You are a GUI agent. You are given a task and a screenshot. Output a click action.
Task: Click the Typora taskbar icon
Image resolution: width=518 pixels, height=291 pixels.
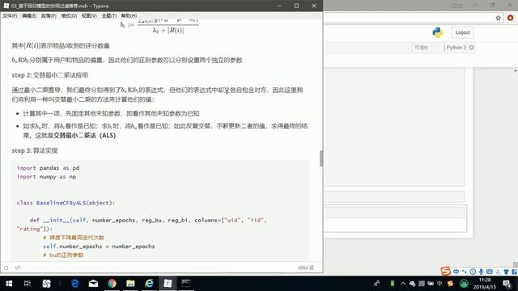point(168,284)
